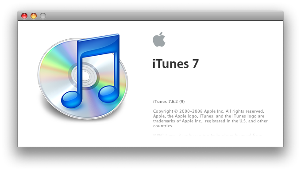Click the iTunes music note disc icon
This screenshot has height=171, width=301.
(83, 76)
